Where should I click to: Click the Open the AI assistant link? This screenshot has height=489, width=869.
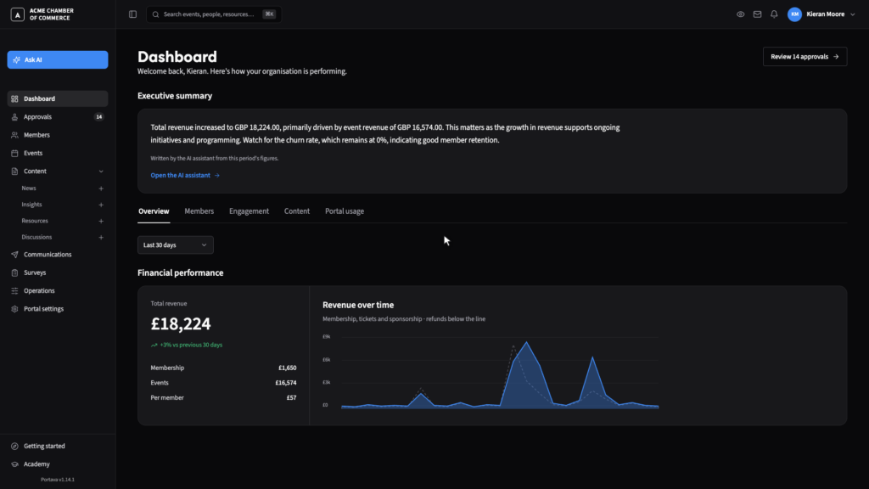tap(185, 175)
